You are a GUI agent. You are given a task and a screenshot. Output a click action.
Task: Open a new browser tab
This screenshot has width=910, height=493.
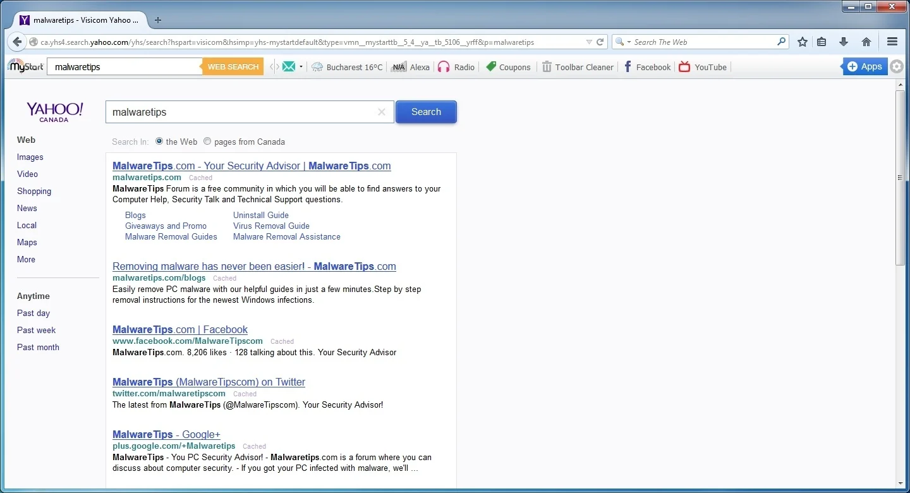click(x=158, y=20)
